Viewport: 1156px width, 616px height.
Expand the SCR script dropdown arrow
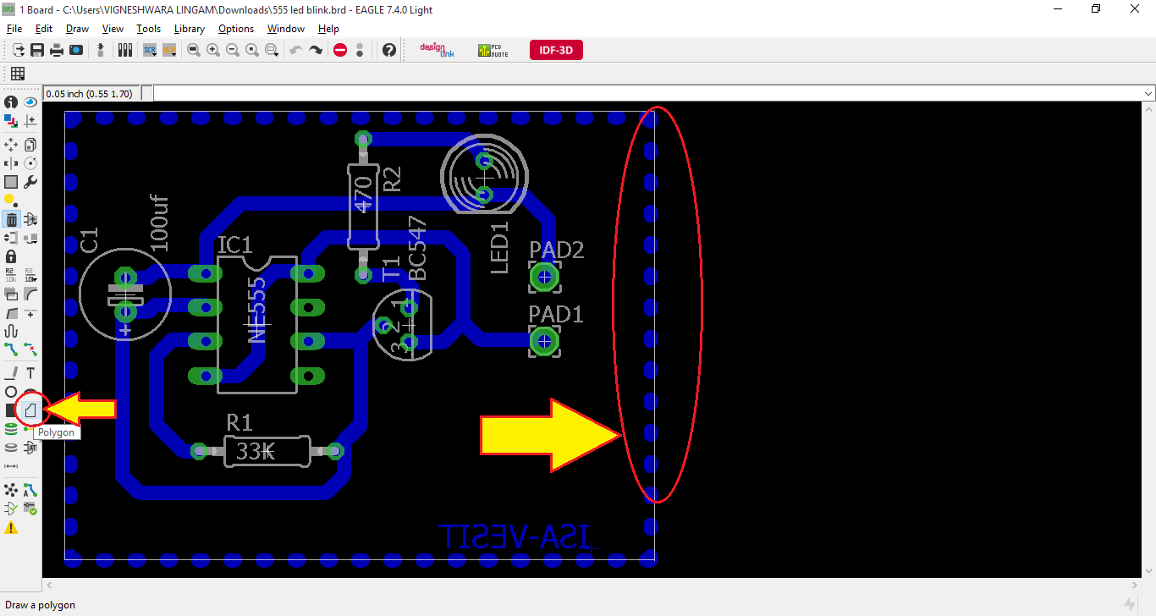click(155, 55)
